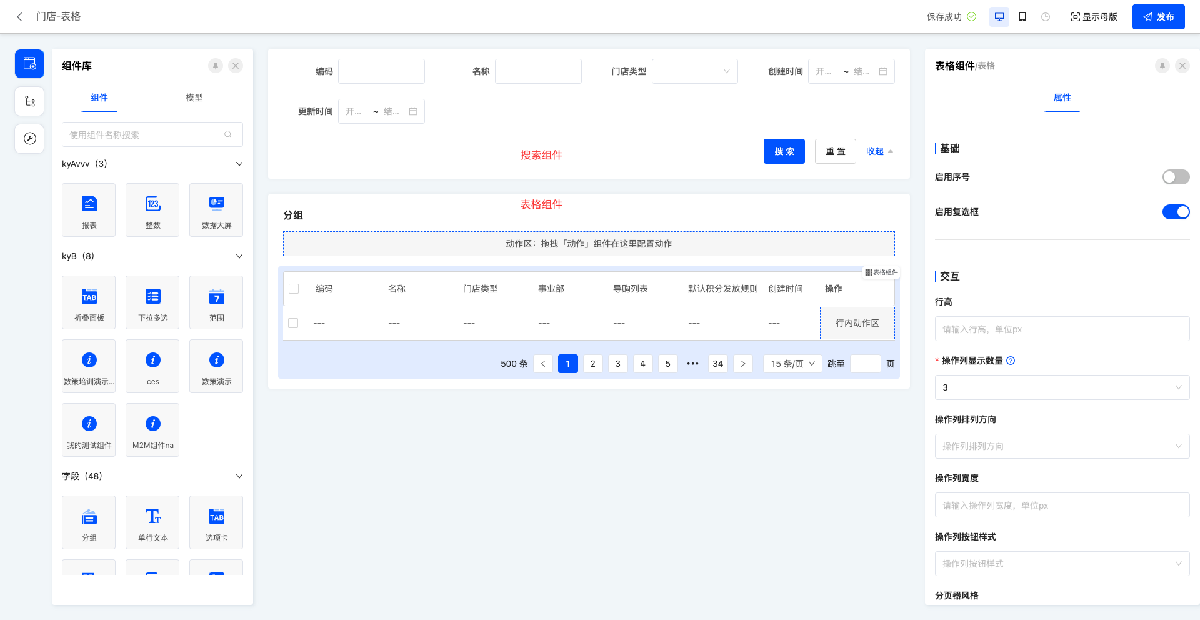Collapse the kyB component group
1200x620 pixels.
pyautogui.click(x=239, y=256)
